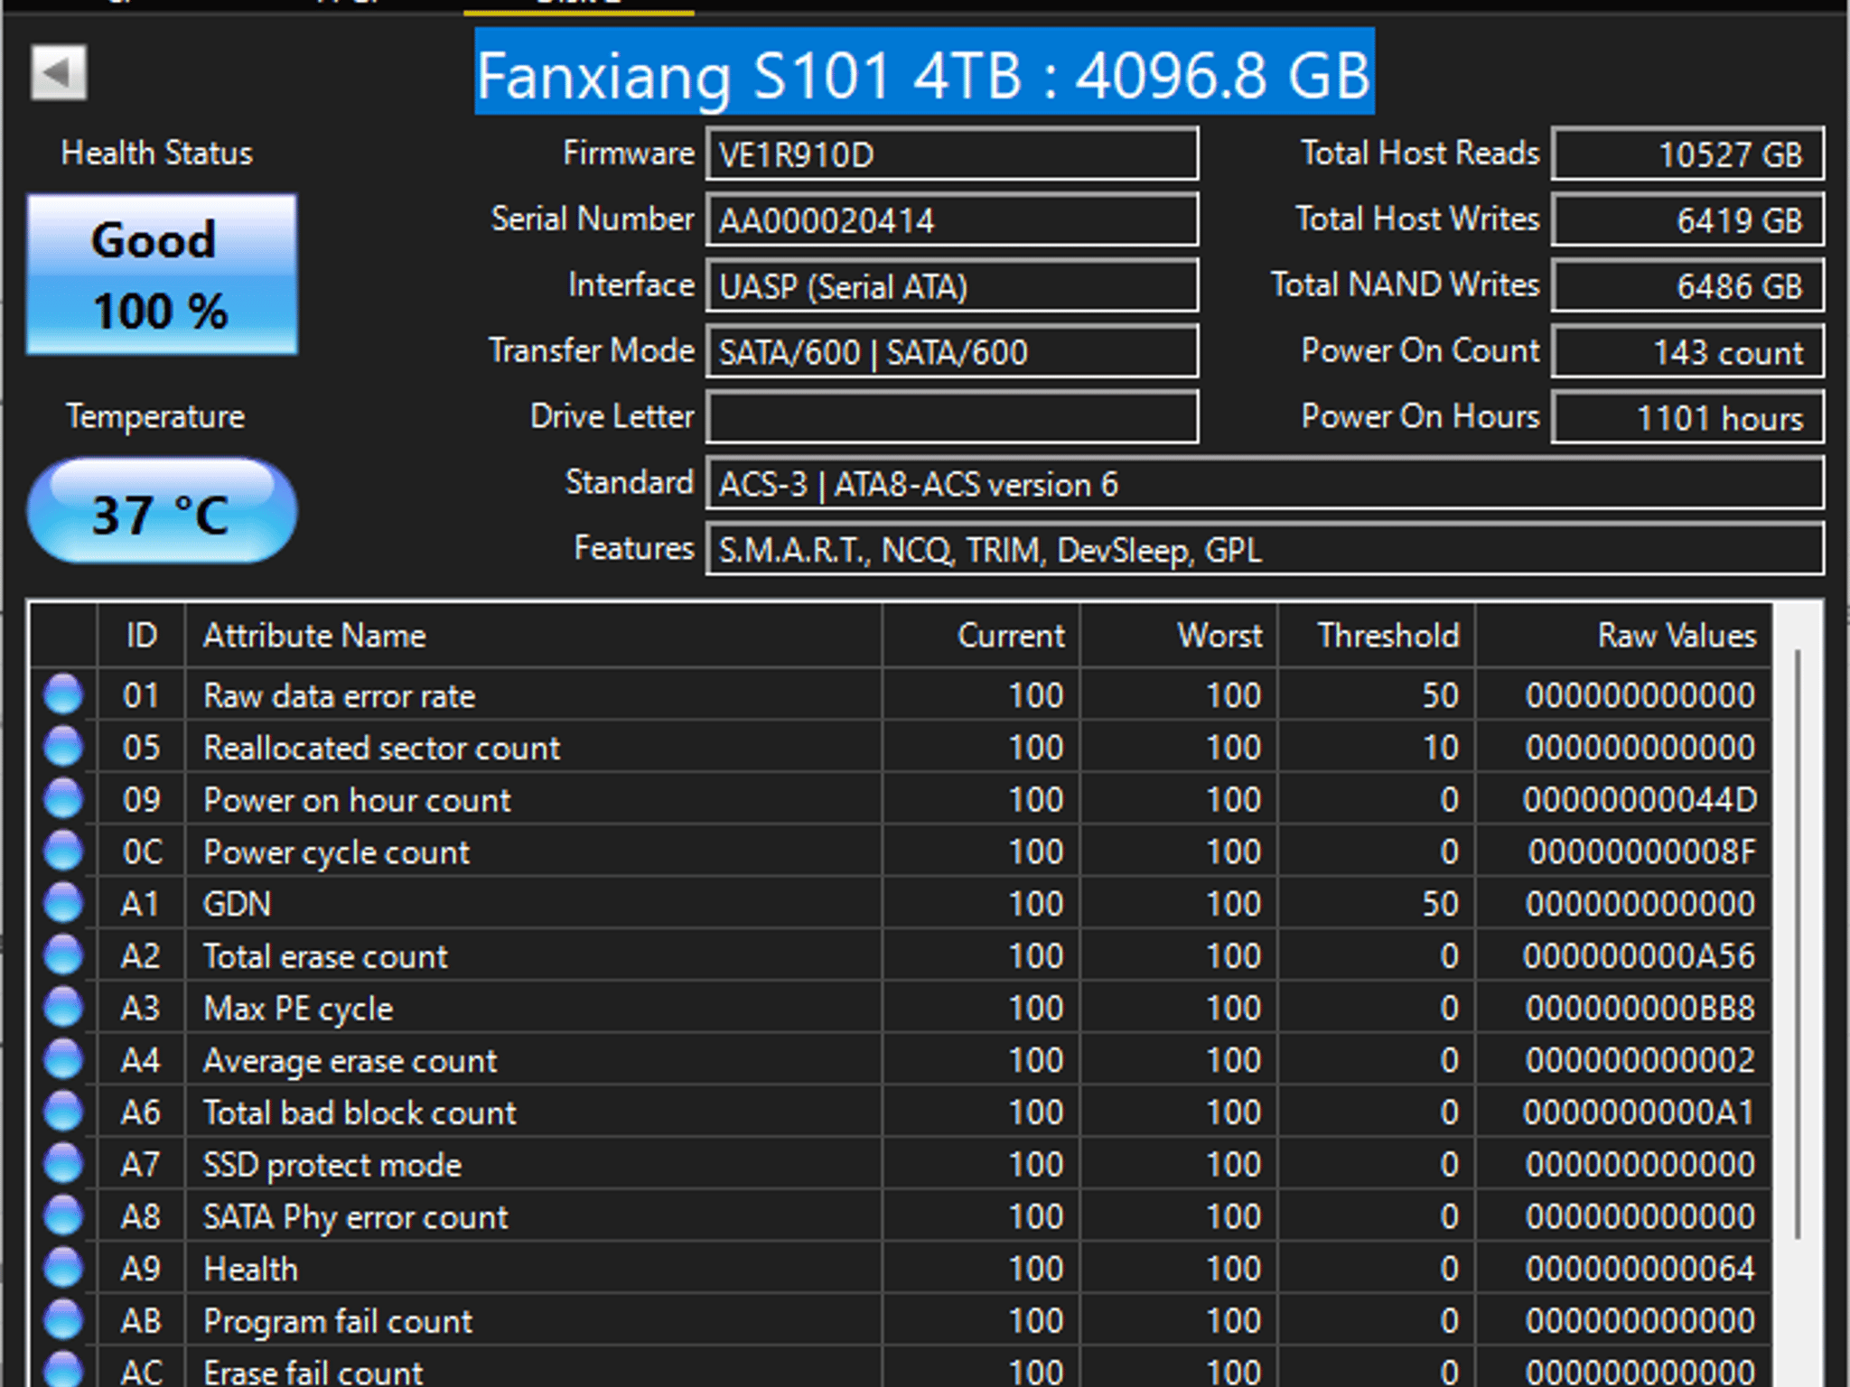Select the Program fail count attribute name
The height and width of the screenshot is (1387, 1850).
[338, 1322]
